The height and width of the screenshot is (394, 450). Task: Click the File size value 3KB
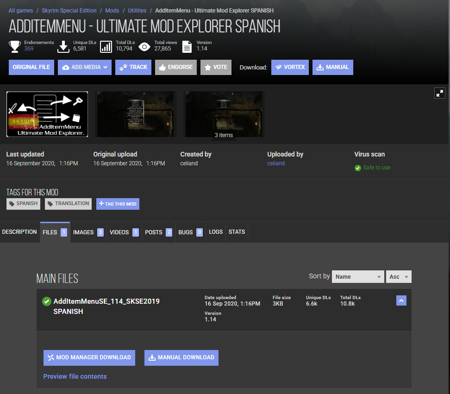click(x=278, y=304)
